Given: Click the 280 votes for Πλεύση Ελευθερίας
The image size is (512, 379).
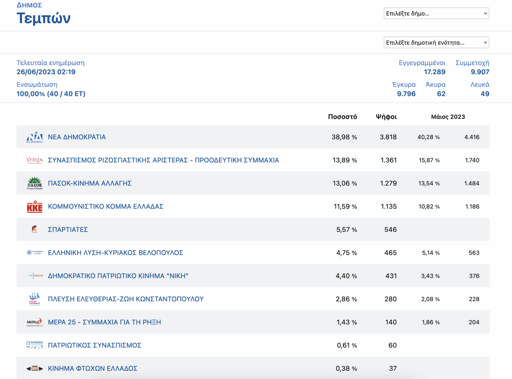Looking at the screenshot, I should [390, 299].
